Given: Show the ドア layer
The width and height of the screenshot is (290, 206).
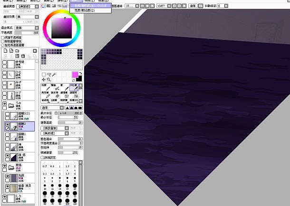Looking at the screenshot, I should coord(4,94).
